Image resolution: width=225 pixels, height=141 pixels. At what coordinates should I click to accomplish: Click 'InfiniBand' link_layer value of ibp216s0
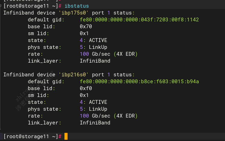95,123
